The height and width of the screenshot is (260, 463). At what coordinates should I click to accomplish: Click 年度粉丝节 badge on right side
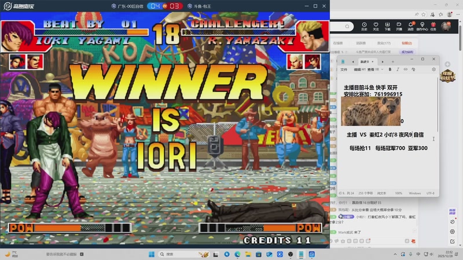(447, 76)
